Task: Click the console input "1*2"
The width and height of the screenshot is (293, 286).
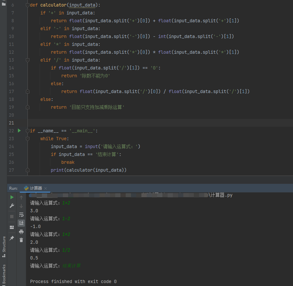Action: pyautogui.click(x=66, y=234)
